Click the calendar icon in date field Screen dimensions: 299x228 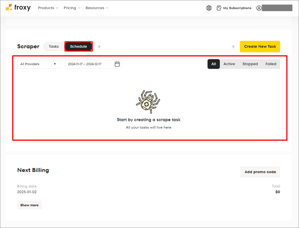point(117,64)
